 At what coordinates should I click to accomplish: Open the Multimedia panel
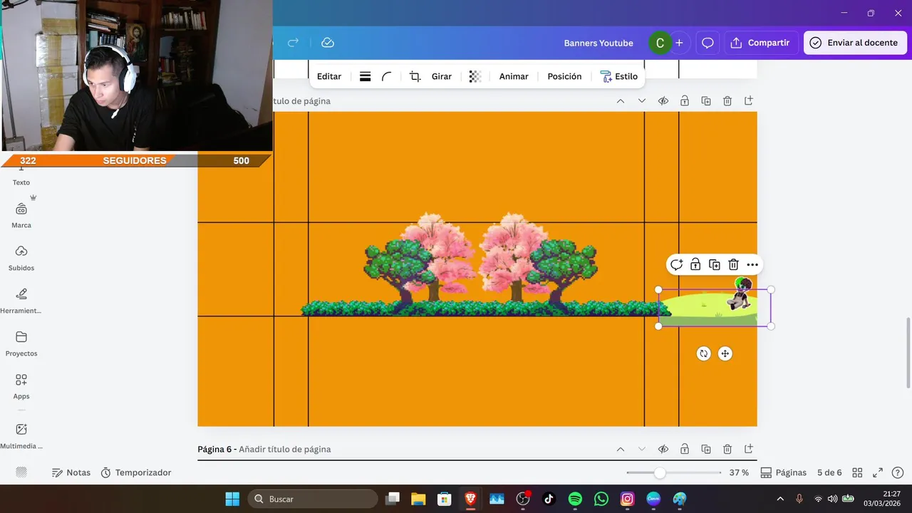pos(21,437)
